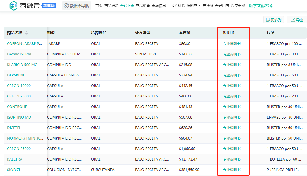The height and width of the screenshot is (176, 307).
Task: Click the 零售价 column header
Action: [185, 33]
